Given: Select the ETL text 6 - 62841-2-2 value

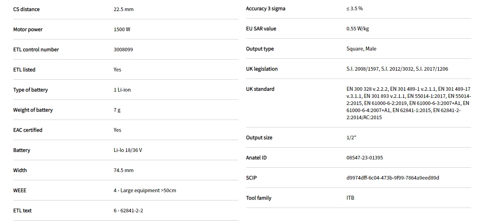Looking at the screenshot, I should [x=128, y=211].
